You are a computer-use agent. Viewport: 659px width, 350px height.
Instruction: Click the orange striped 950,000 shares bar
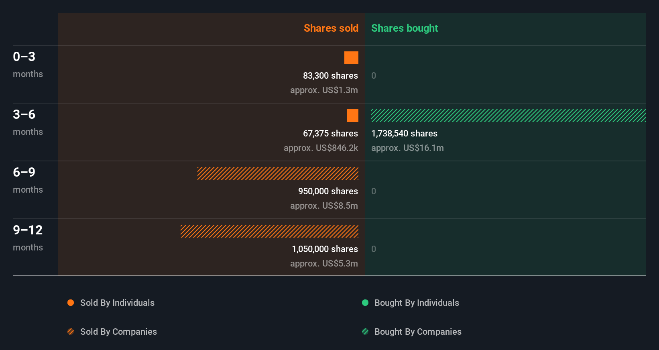[x=278, y=173]
